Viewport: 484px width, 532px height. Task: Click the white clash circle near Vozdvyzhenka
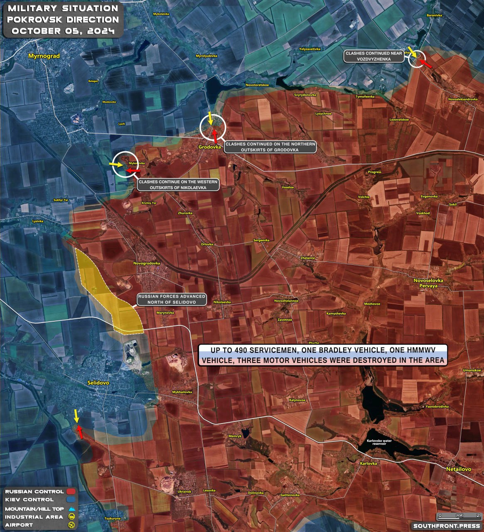pyautogui.click(x=417, y=59)
